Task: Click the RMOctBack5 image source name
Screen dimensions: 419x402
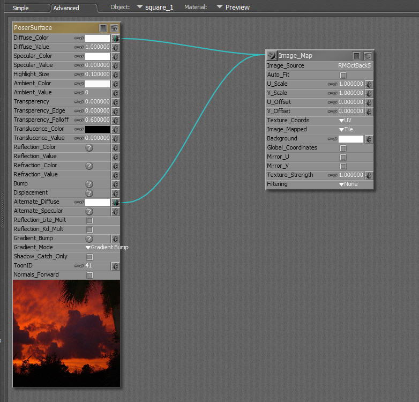Action: (354, 66)
